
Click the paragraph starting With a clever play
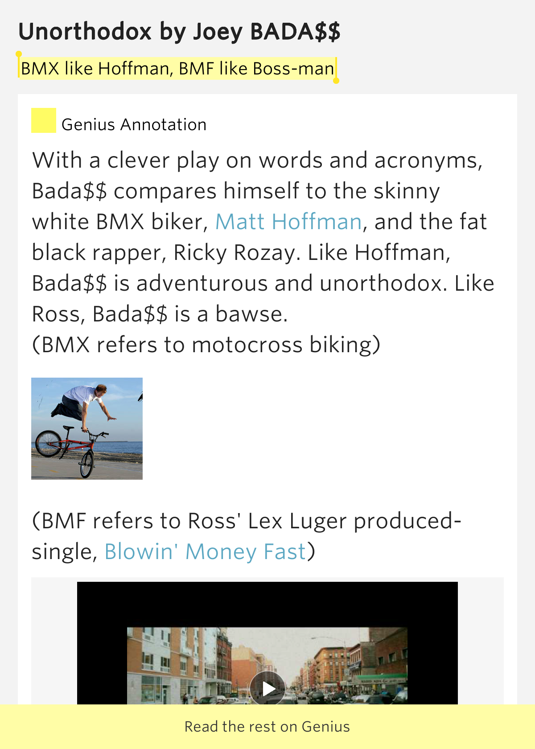tap(257, 161)
